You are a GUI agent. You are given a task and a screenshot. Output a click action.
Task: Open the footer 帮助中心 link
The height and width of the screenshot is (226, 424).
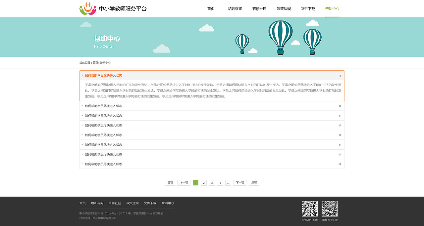tap(168, 203)
